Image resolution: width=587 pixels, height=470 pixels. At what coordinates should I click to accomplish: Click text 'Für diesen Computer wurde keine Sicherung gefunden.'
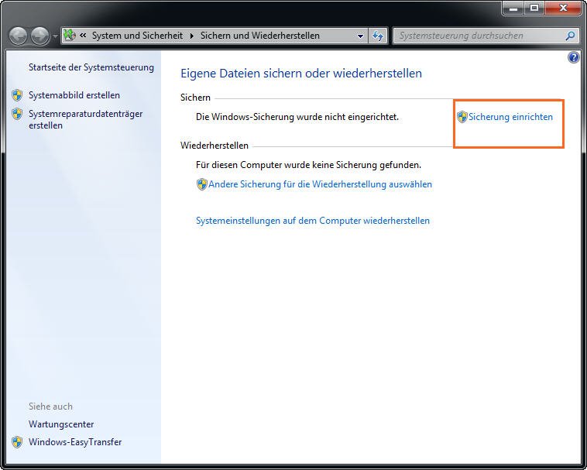click(x=308, y=165)
